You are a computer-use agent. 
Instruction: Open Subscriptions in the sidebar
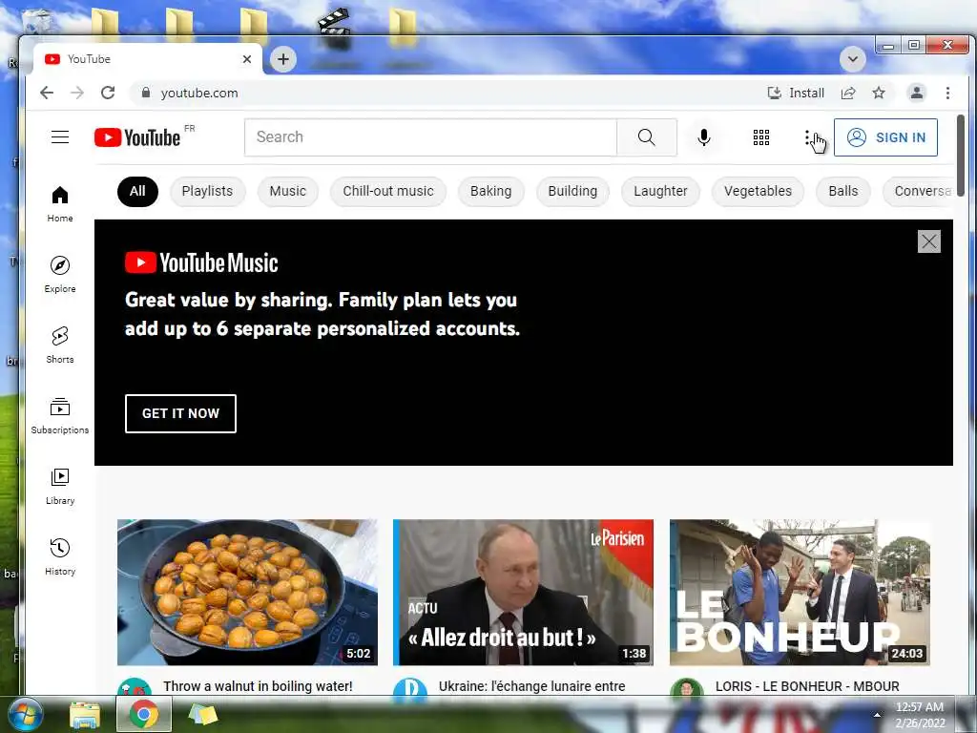tap(60, 416)
